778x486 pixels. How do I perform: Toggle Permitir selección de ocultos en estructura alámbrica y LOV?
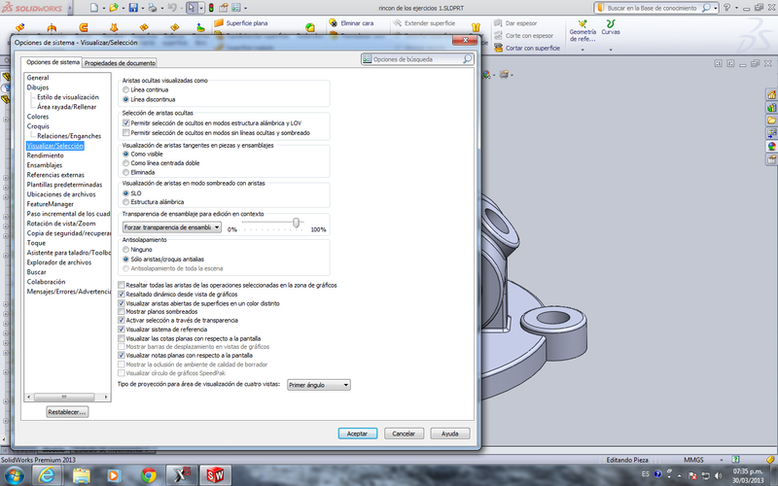tap(126, 123)
